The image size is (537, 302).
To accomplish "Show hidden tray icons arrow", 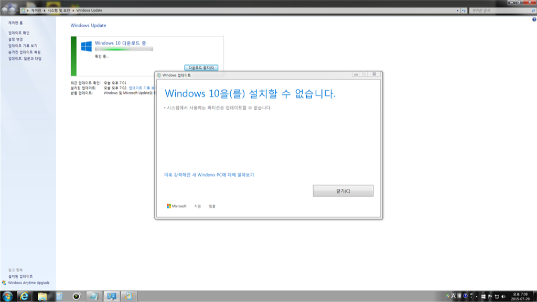I will point(476,297).
